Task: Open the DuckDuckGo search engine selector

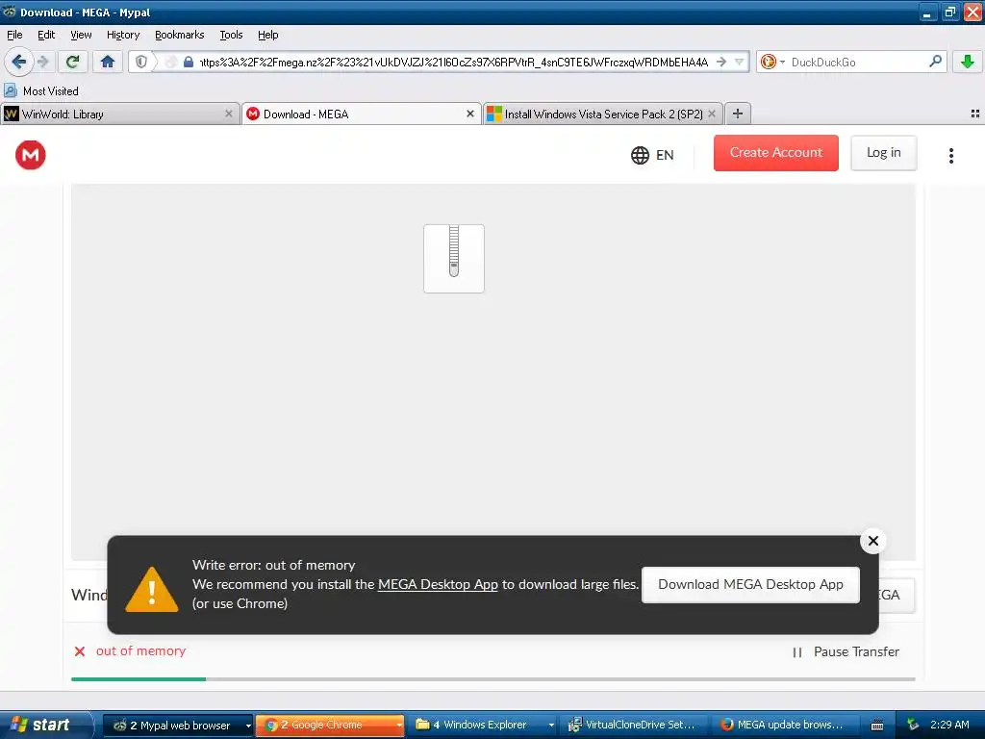Action: point(772,62)
